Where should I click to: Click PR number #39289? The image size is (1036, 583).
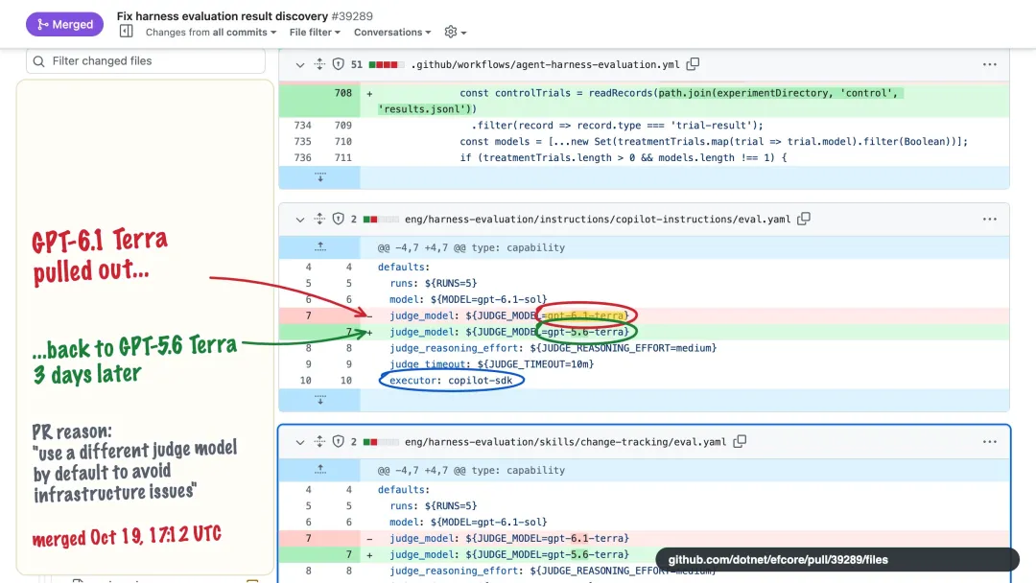352,16
